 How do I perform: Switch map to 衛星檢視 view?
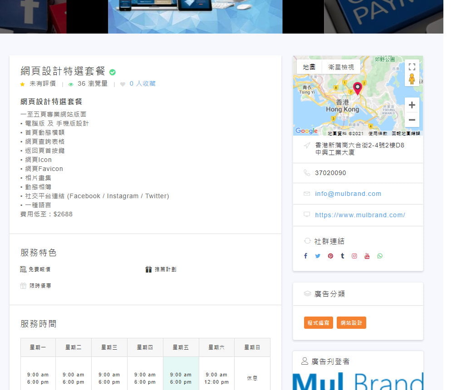pos(341,67)
